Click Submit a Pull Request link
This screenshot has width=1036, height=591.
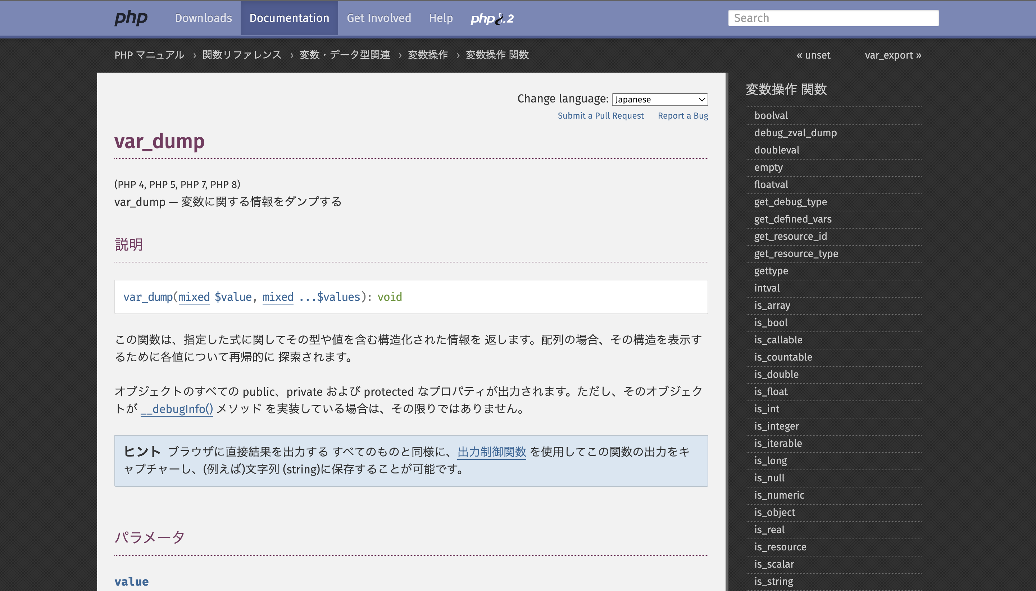point(601,116)
